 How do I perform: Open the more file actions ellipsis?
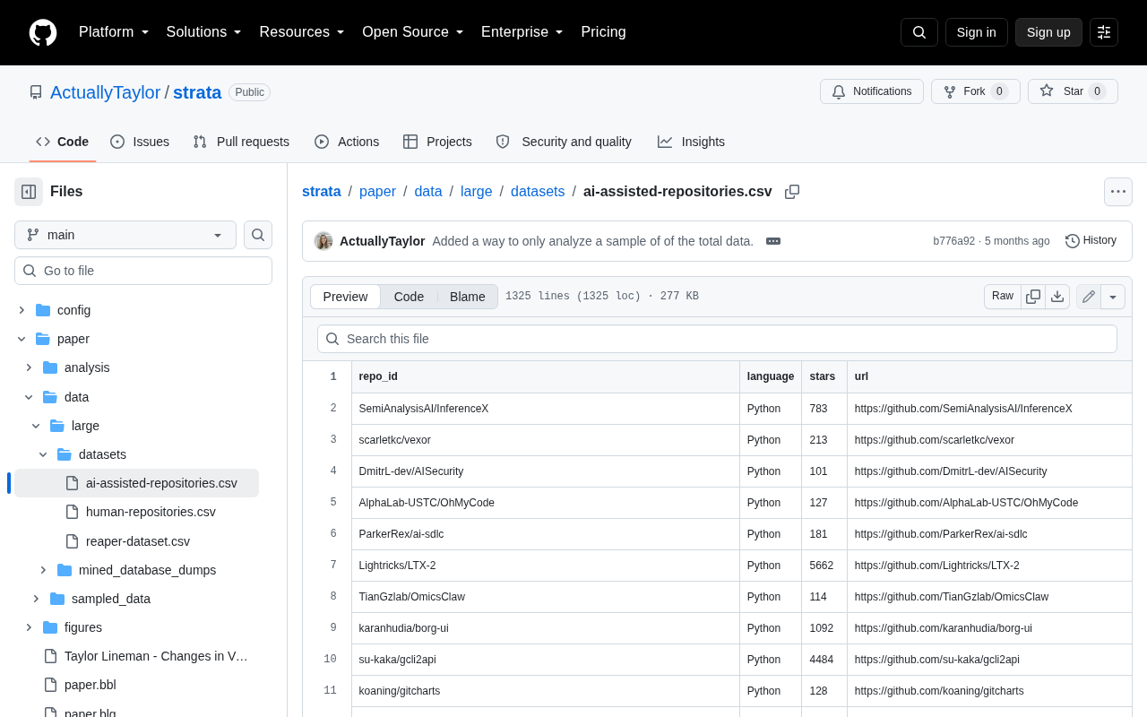coord(1118,192)
